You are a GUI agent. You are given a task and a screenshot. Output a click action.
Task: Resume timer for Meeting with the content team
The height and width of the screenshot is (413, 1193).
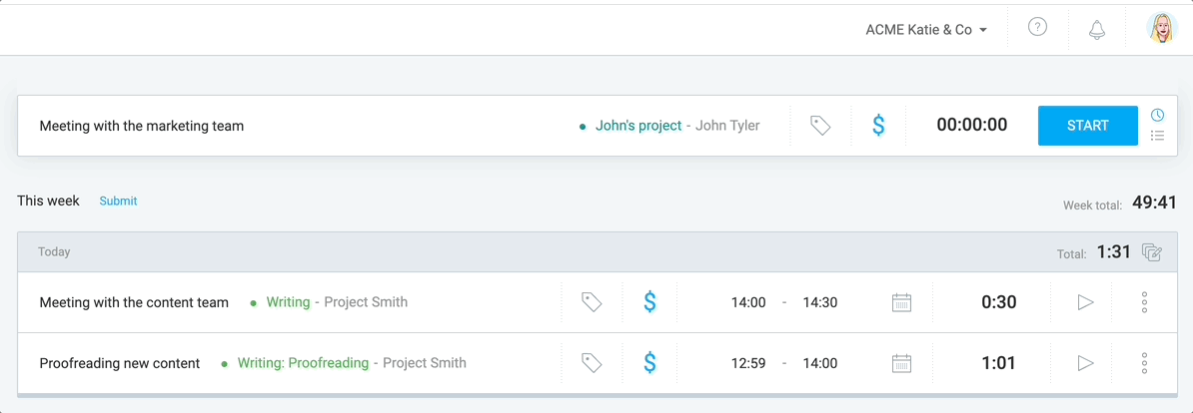pos(1086,302)
